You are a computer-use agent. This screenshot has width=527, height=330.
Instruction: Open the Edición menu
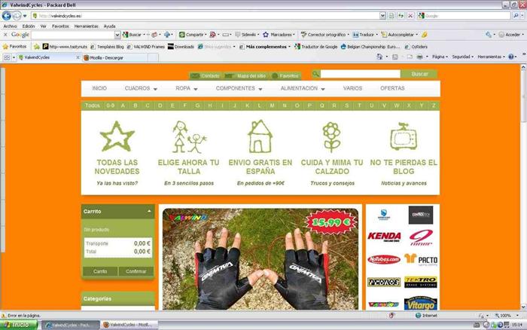[x=29, y=26]
